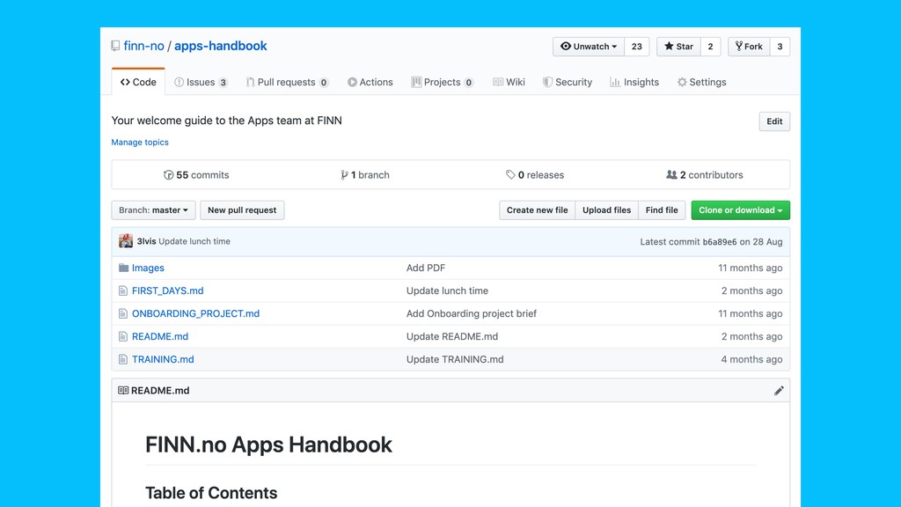Open the finn-no organization link
The width and height of the screenshot is (901, 507).
143,46
